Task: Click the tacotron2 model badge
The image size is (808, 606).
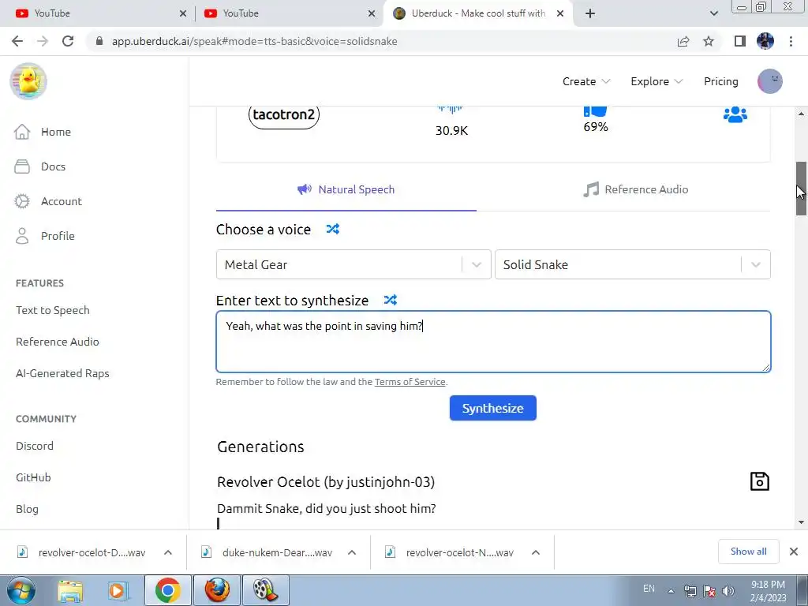Action: click(284, 114)
